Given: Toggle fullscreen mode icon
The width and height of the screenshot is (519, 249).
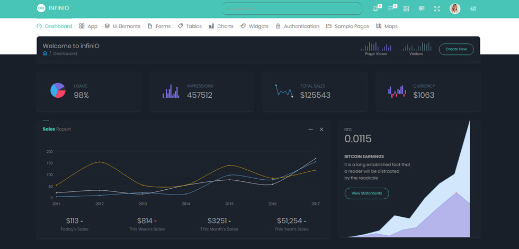Looking at the screenshot, I should pos(437,9).
